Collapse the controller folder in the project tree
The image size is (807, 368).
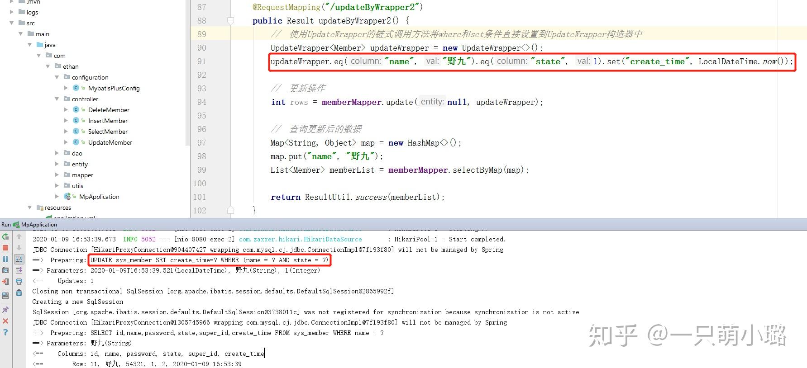(x=57, y=99)
